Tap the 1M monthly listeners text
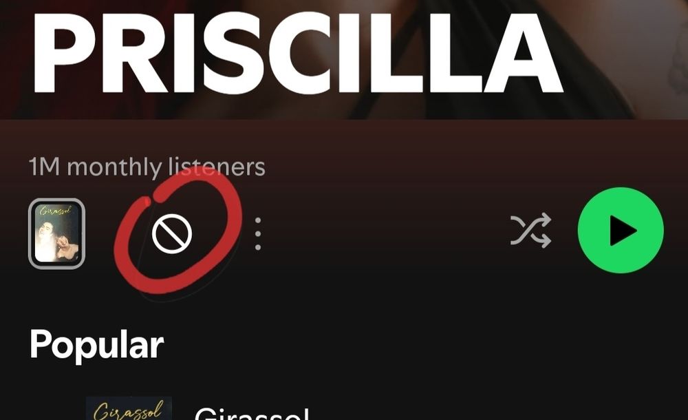Screen dimensions: 688x420 pyautogui.click(x=147, y=167)
